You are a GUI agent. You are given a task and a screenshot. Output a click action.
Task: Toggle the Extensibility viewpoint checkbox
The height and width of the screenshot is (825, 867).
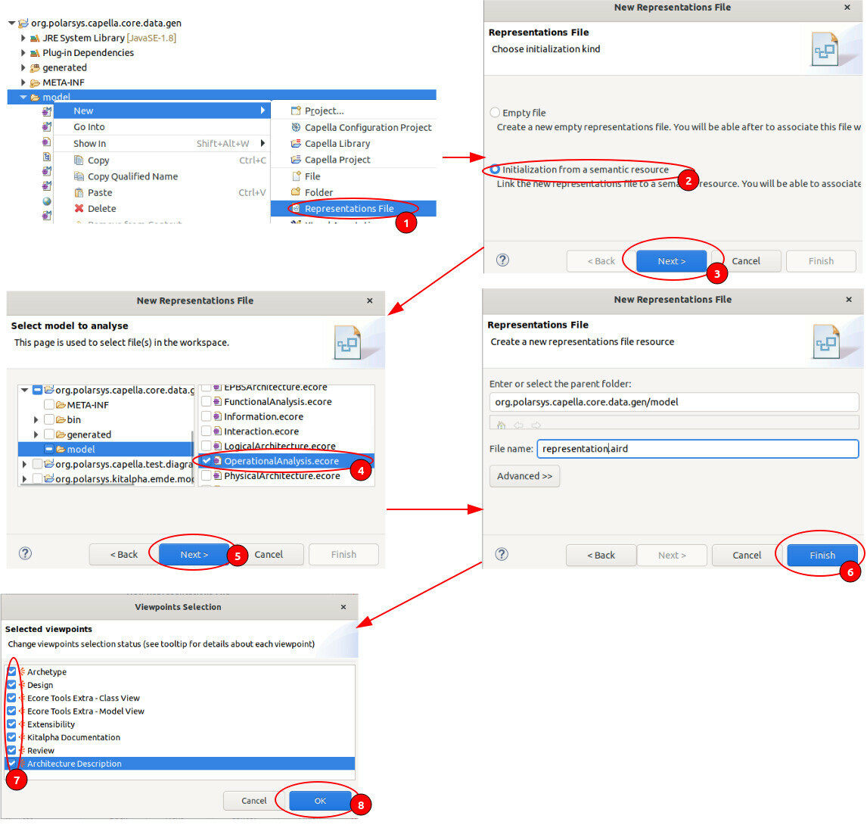point(11,724)
